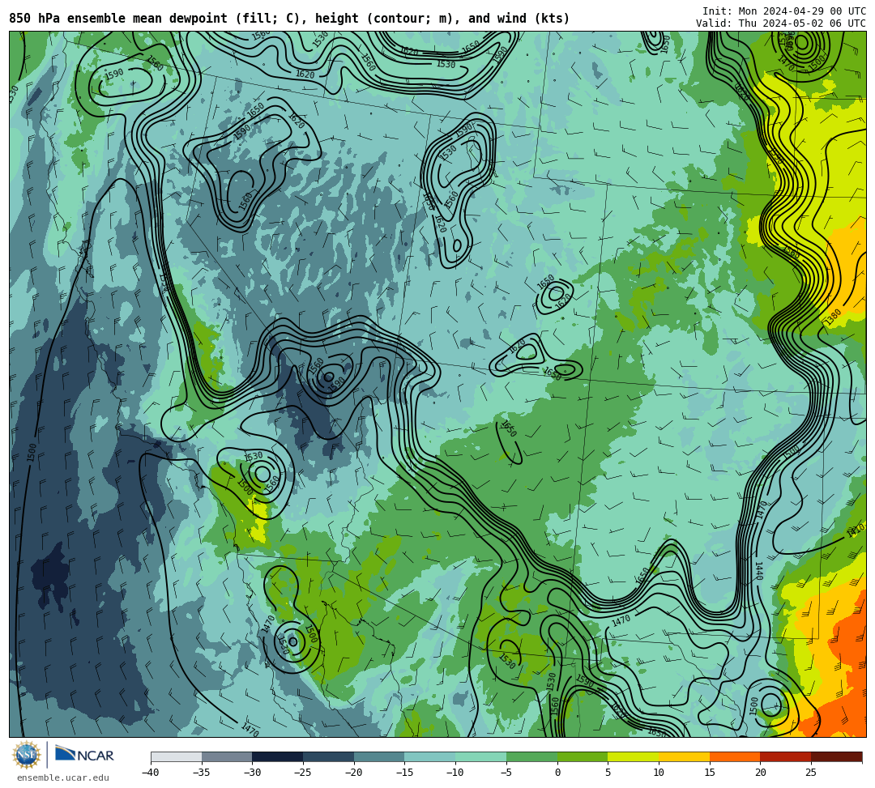This screenshot has width=875, height=788.
Task: Click the -20 colorbar tick label
Action: point(354,773)
